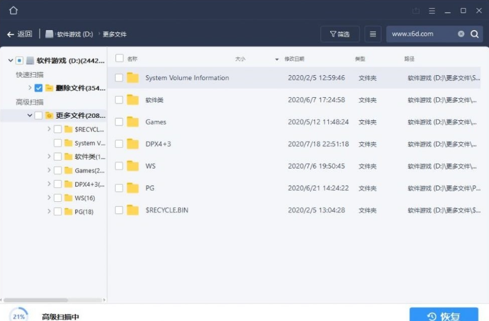Expand the 删除文件 tree node
The image size is (489, 321).
pyautogui.click(x=30, y=88)
